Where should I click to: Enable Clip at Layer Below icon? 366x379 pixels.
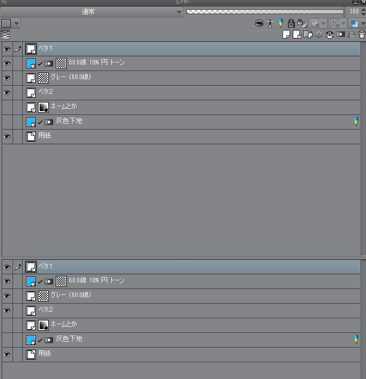coord(259,23)
